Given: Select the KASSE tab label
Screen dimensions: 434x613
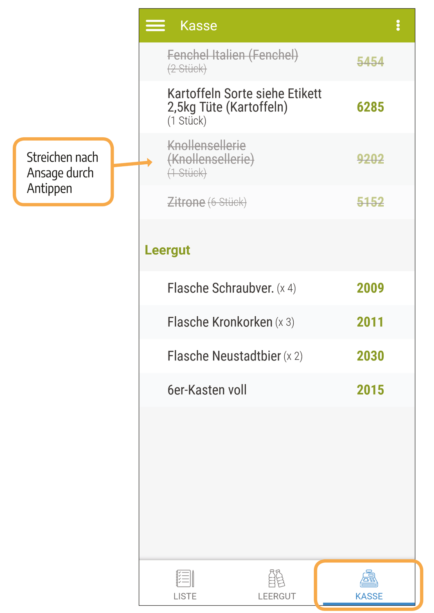Looking at the screenshot, I should (x=369, y=596).
